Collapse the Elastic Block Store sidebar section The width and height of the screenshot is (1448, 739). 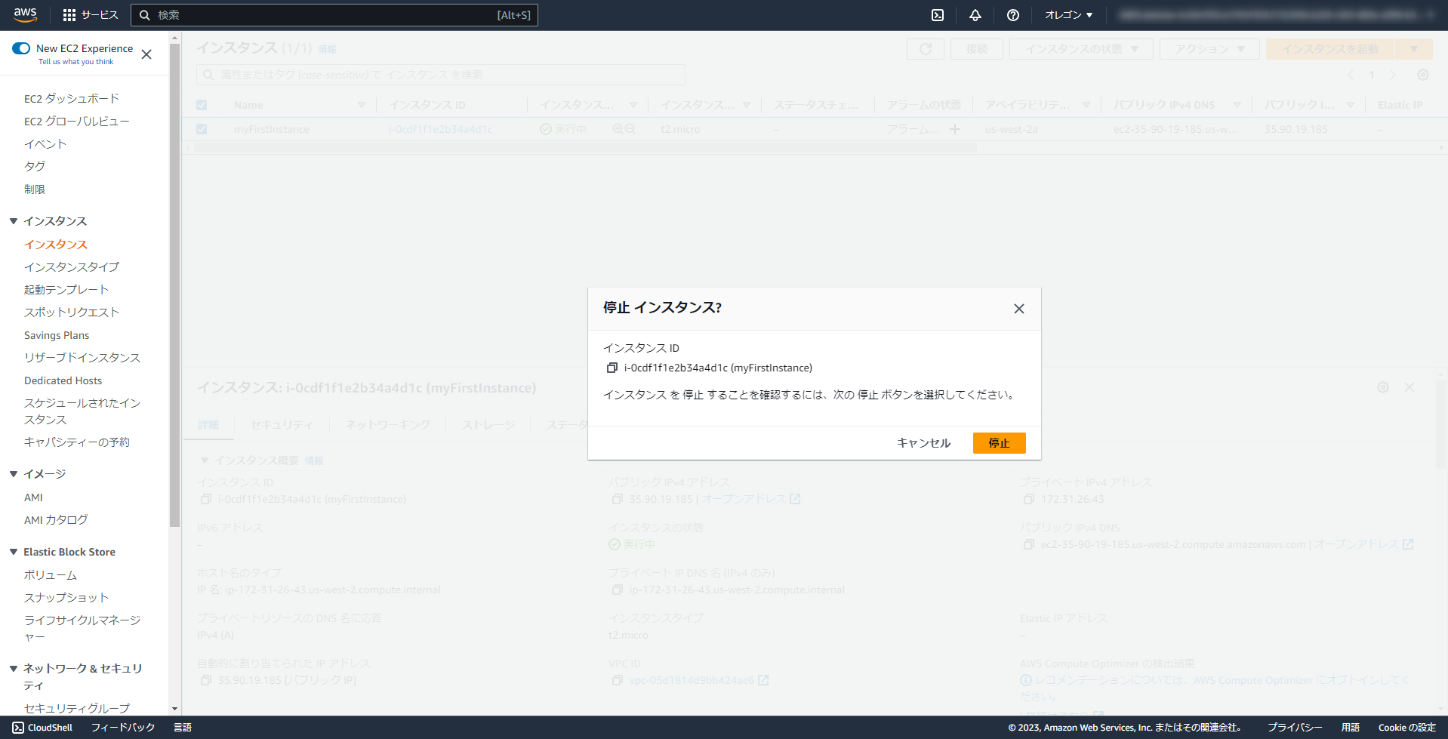click(13, 551)
